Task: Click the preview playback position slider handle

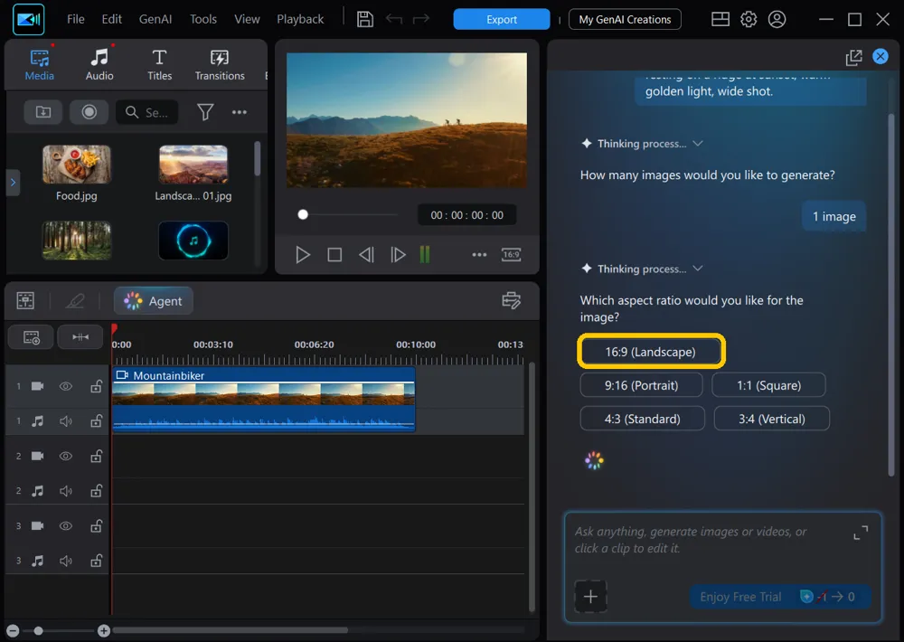Action: point(303,214)
